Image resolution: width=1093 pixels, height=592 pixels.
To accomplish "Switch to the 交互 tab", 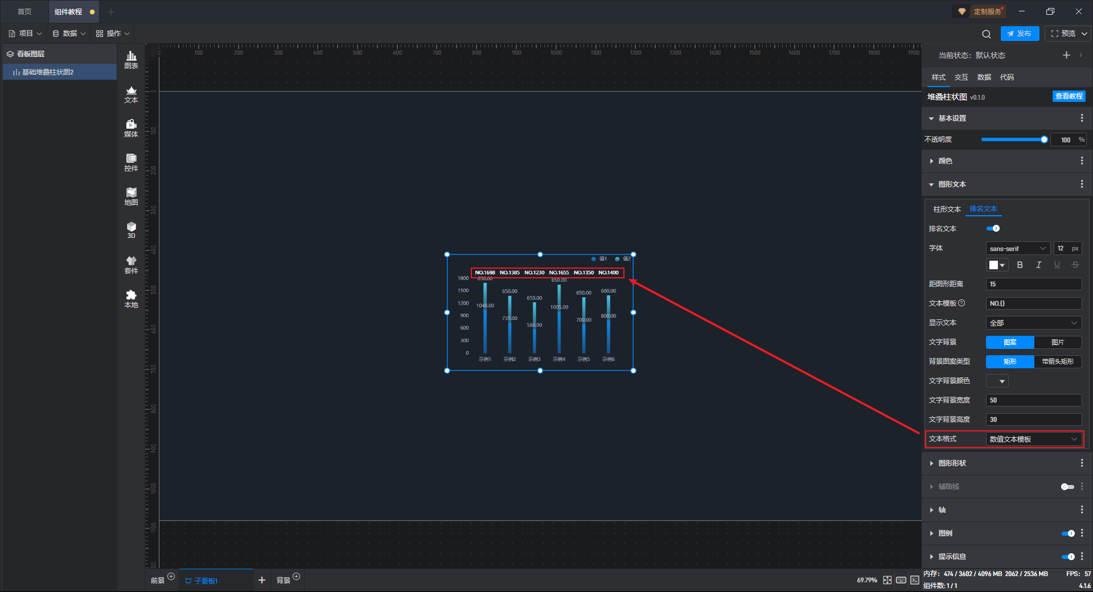I will tap(961, 77).
